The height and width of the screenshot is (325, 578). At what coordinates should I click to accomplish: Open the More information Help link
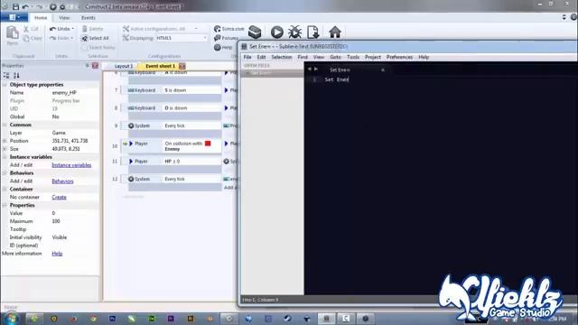tap(57, 254)
